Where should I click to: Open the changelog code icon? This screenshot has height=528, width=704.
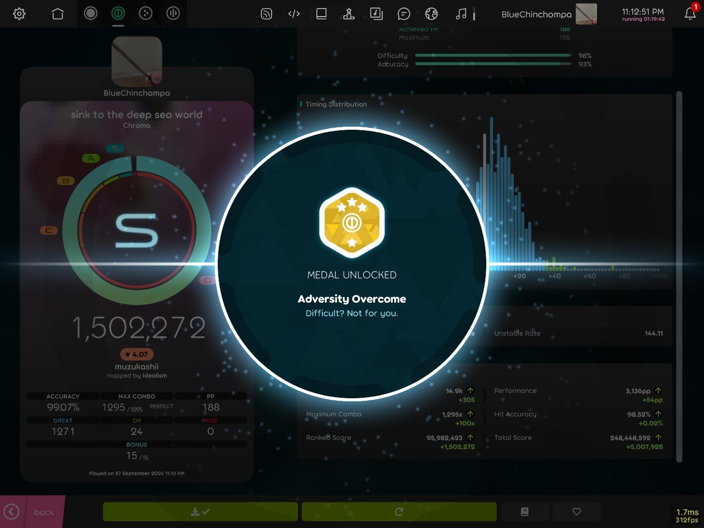294,14
